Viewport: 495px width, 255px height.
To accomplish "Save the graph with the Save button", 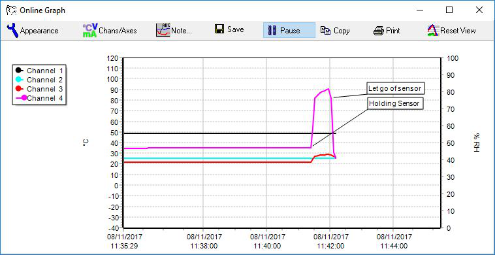I will point(229,29).
